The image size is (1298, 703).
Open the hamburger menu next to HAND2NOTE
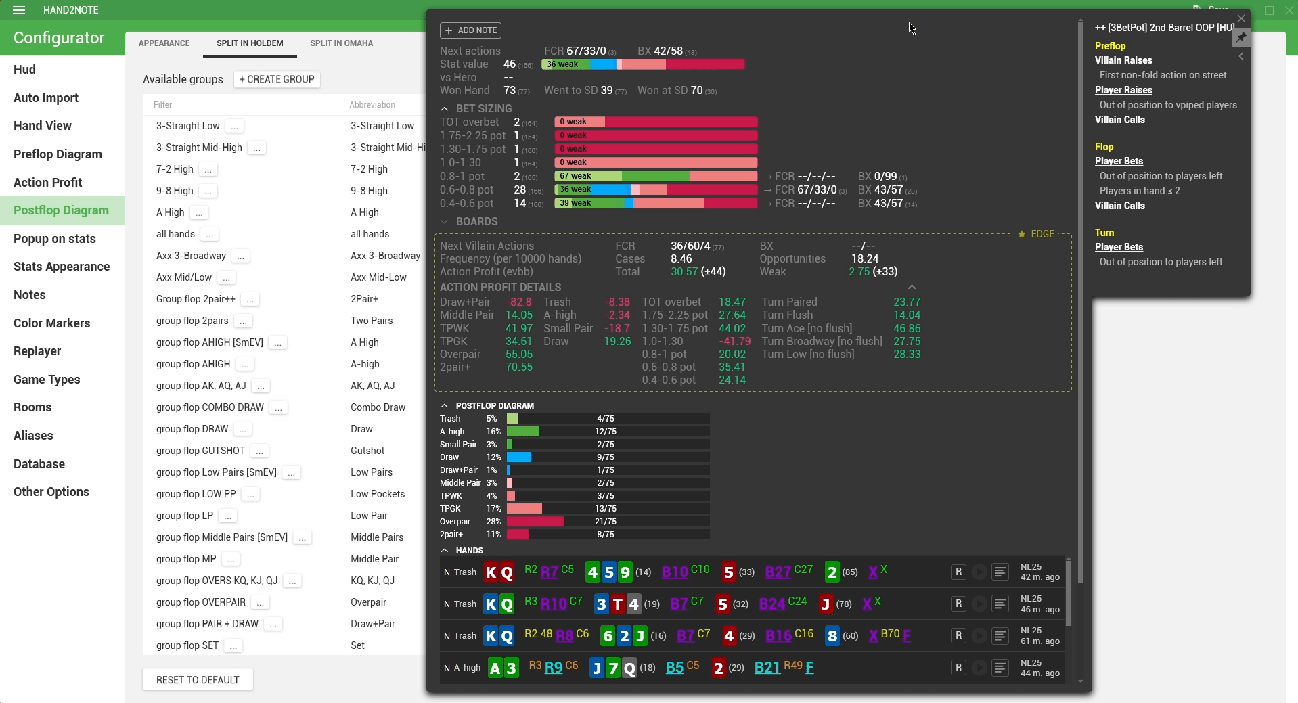pos(19,10)
